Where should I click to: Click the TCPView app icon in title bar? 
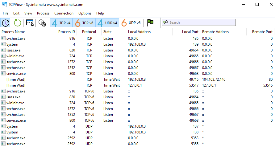[5, 4]
